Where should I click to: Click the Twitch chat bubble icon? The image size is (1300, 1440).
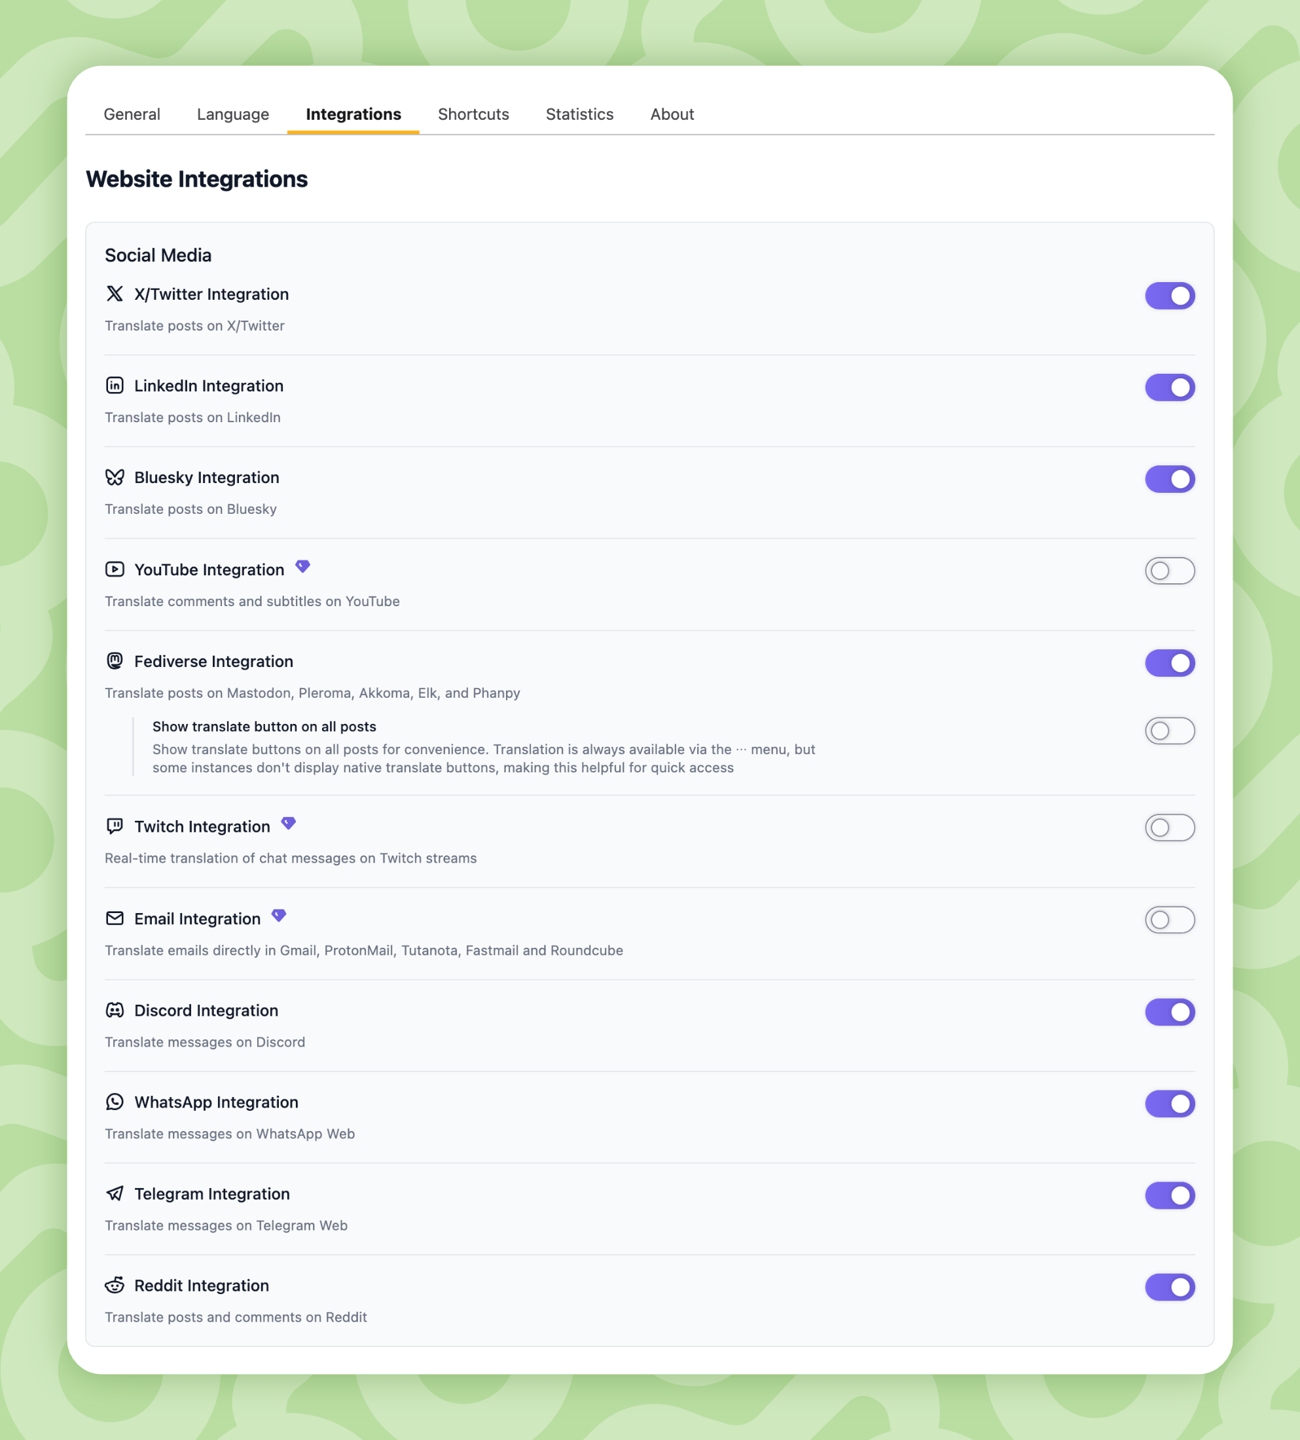coord(115,827)
